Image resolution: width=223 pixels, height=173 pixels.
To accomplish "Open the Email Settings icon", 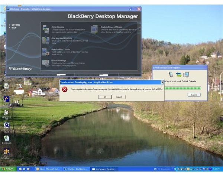I will (46, 63).
